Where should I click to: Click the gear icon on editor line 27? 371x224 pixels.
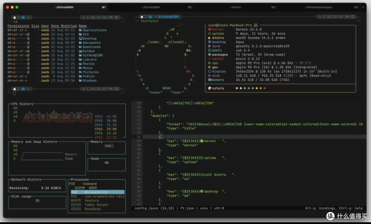pos(202,141)
